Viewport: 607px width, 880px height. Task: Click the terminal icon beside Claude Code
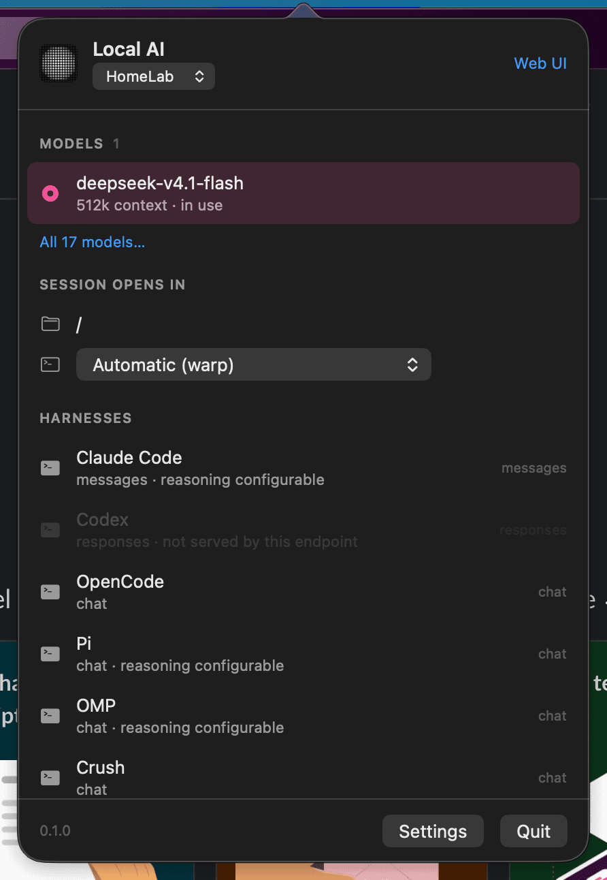(x=50, y=468)
